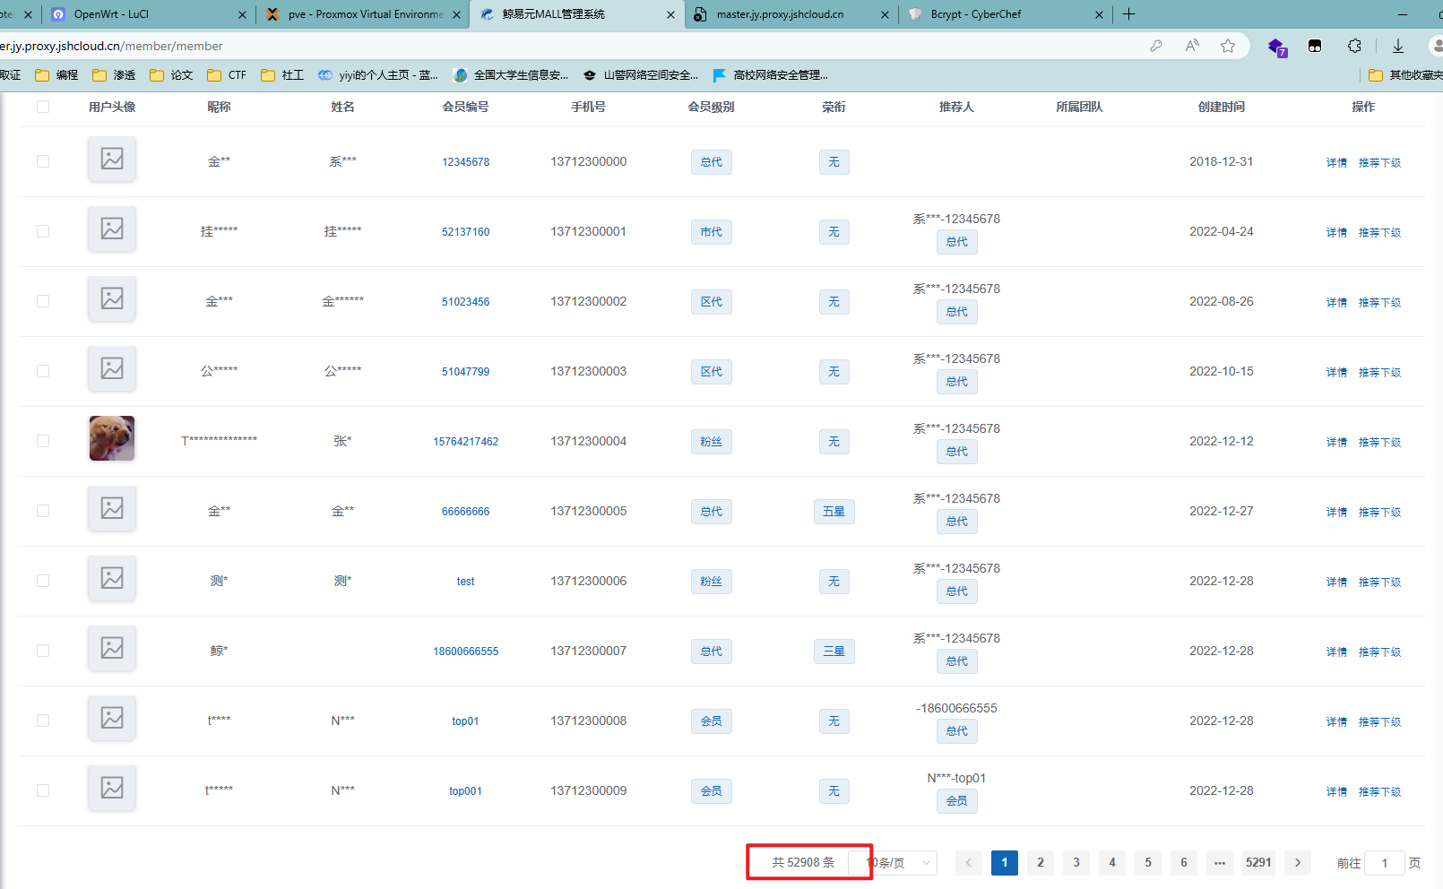Check the row checkbox for member test
This screenshot has width=1443, height=889.
click(43, 581)
